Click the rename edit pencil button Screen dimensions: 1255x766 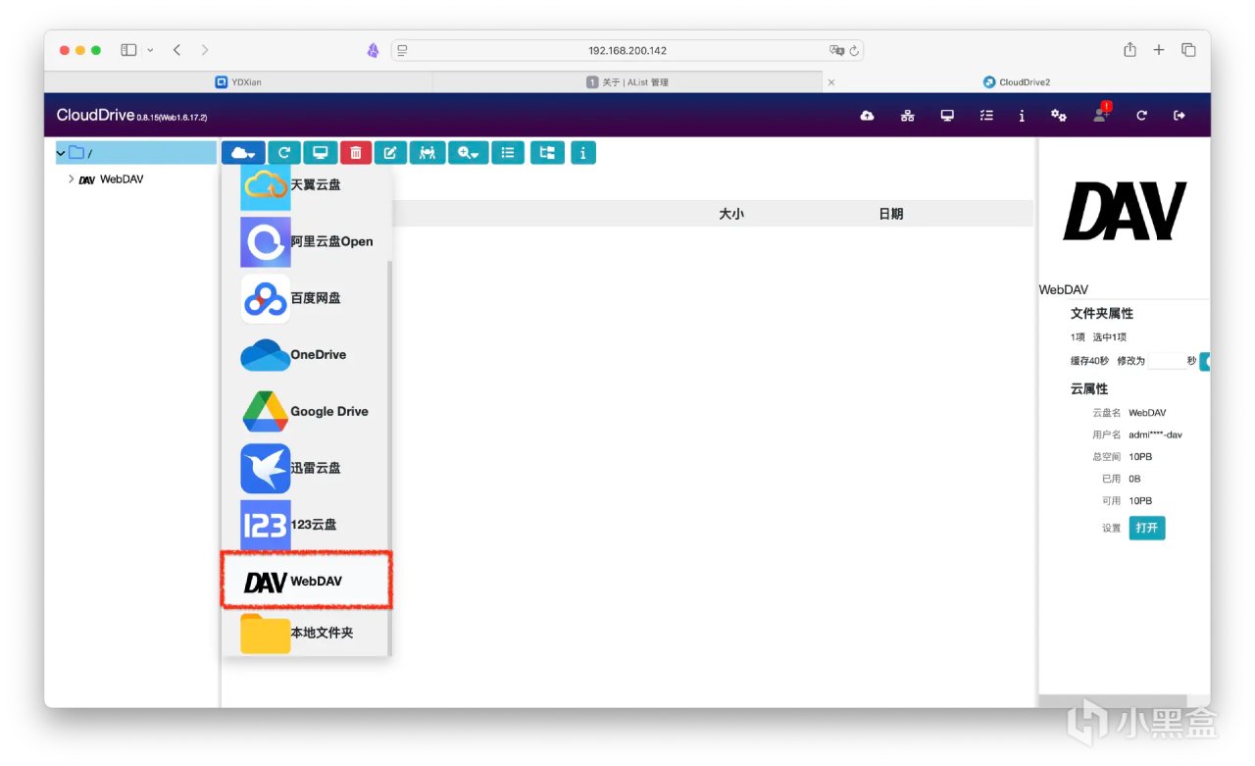(x=389, y=152)
